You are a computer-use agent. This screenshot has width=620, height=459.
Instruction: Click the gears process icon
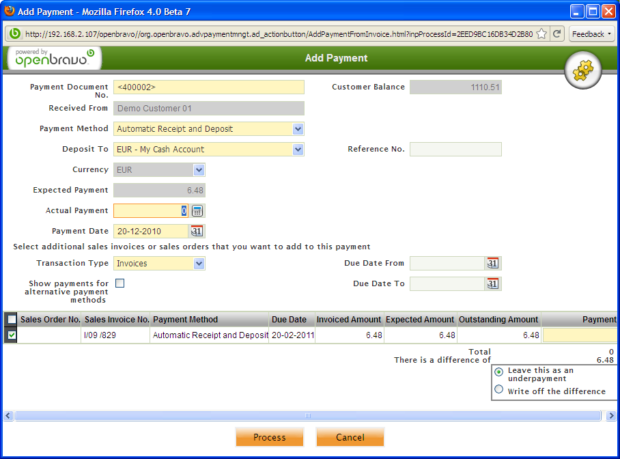tap(582, 69)
